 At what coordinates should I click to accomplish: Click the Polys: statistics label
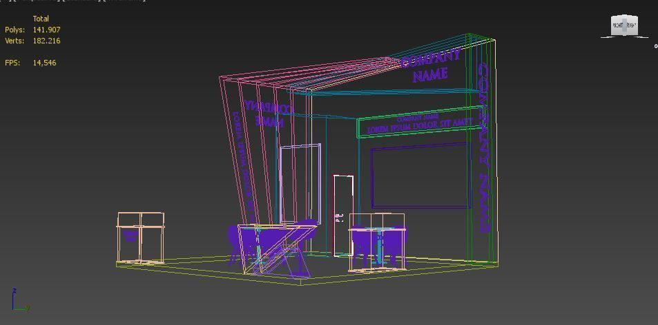pos(14,30)
